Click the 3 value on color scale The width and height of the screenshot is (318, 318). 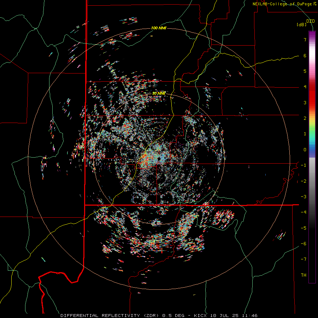click(305, 102)
